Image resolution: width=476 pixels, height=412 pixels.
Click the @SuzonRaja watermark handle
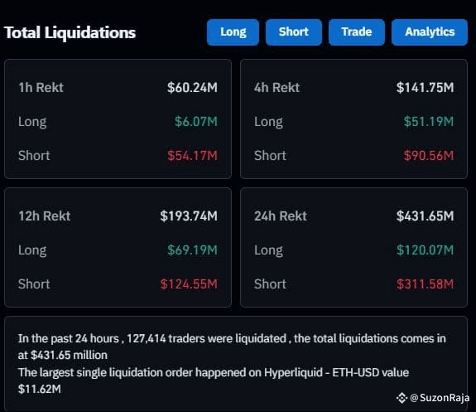pos(440,398)
